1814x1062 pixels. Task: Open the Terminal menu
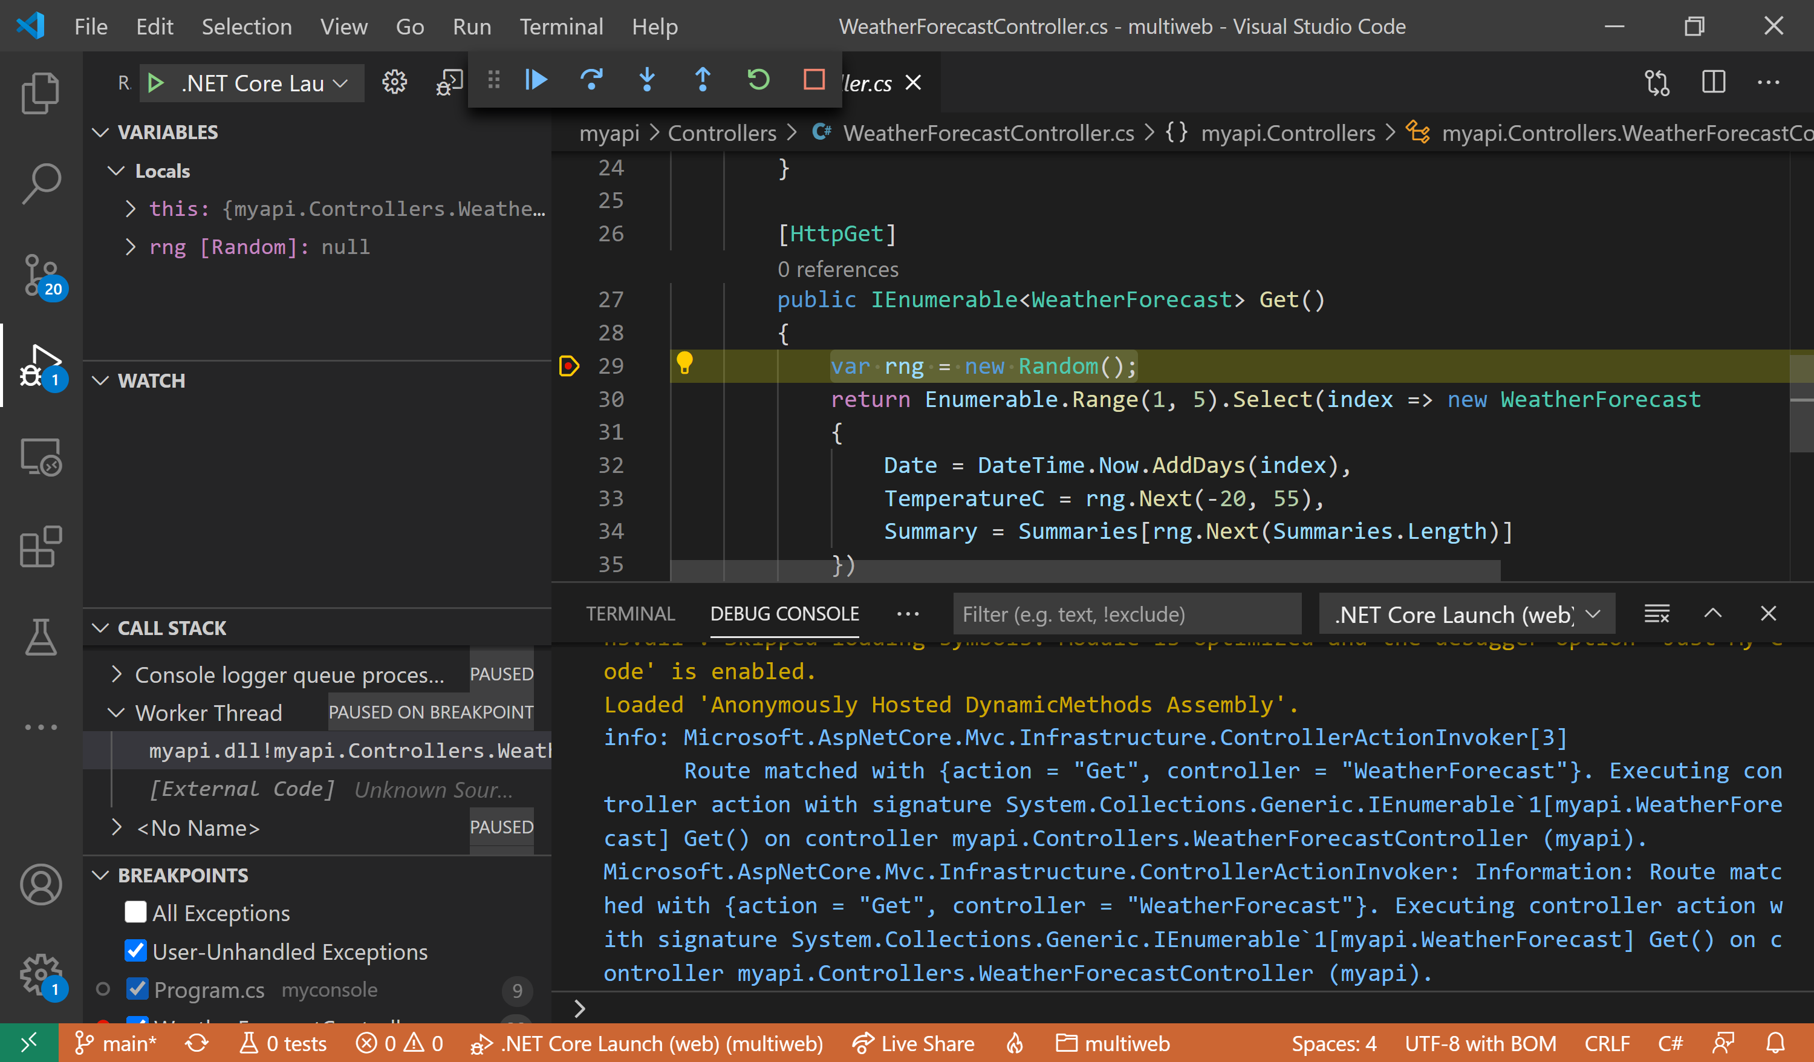click(561, 27)
